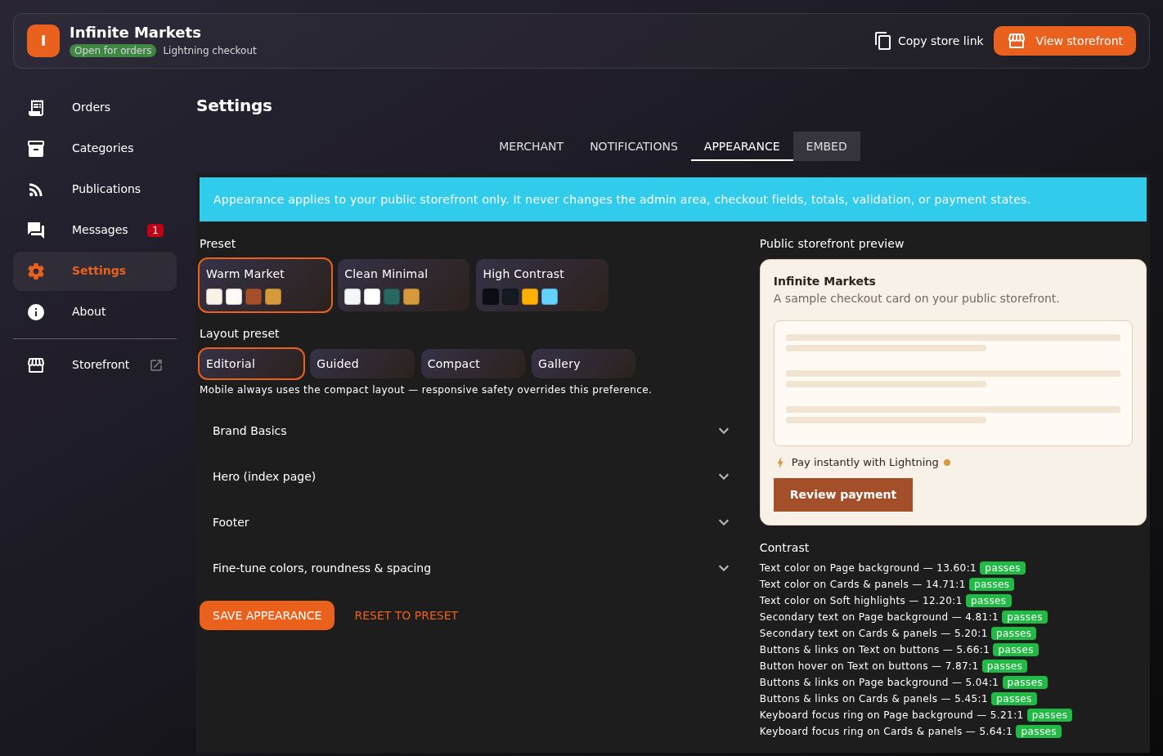The width and height of the screenshot is (1163, 756).
Task: Click the dark green swatch in Clean Minimal
Action: pos(392,297)
